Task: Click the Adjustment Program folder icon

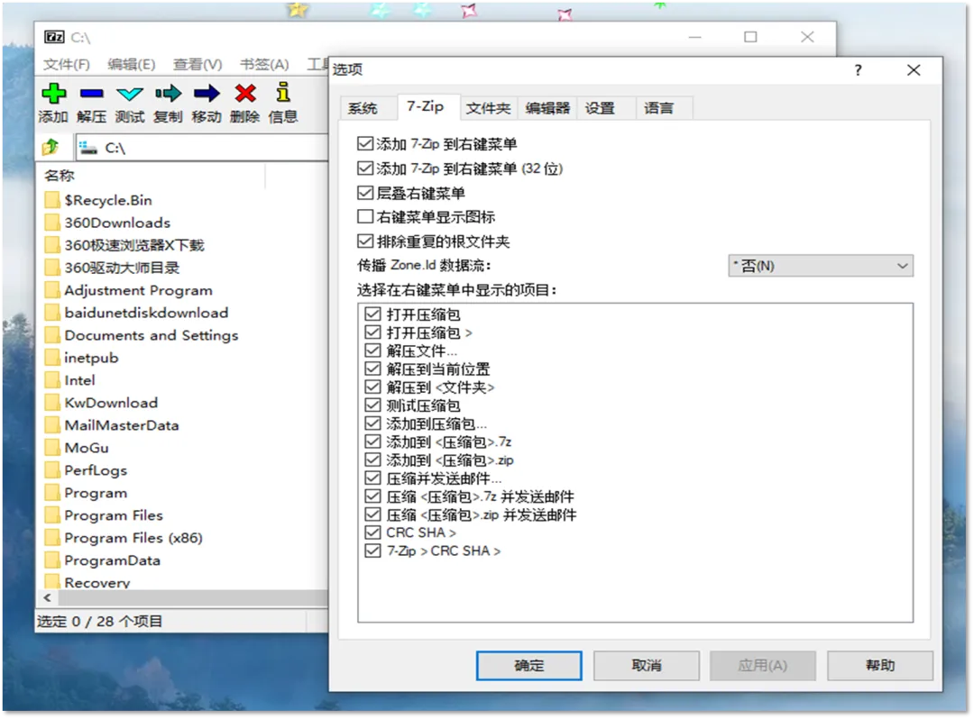Action: pos(53,290)
